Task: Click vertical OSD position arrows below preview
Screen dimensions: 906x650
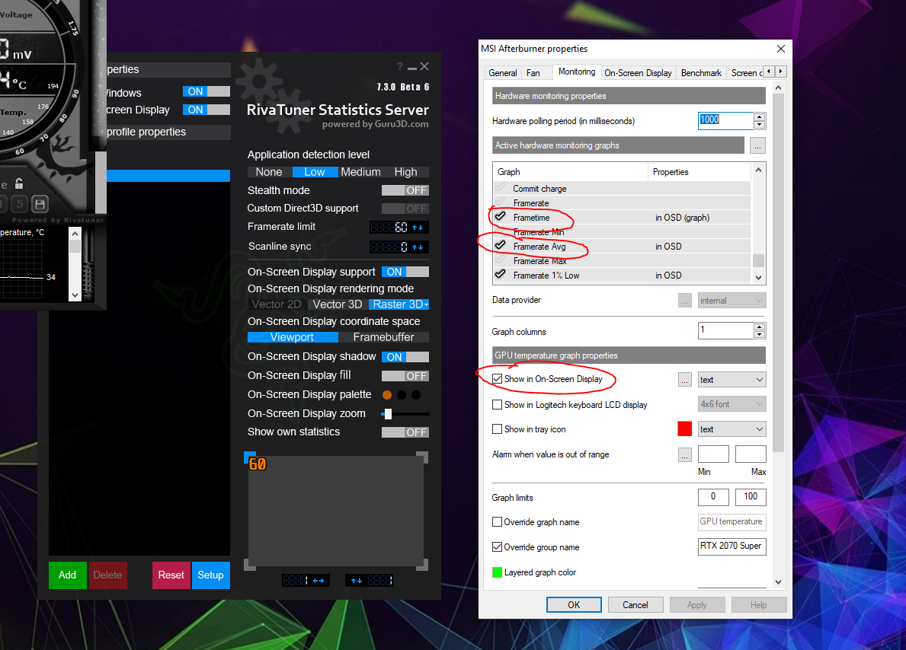Action: 357,581
